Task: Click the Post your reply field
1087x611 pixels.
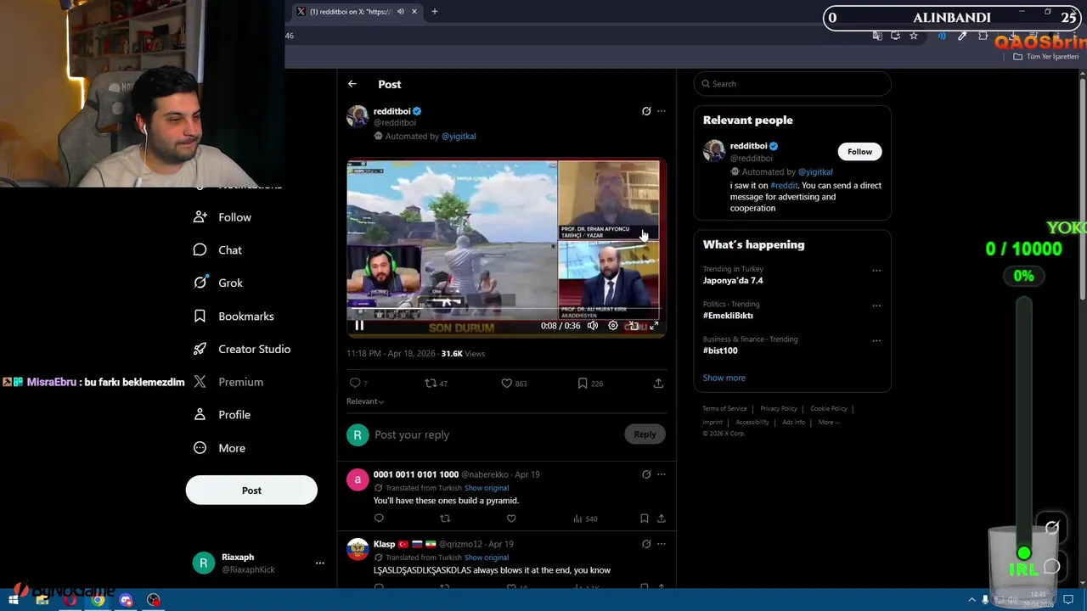Action: coord(497,434)
